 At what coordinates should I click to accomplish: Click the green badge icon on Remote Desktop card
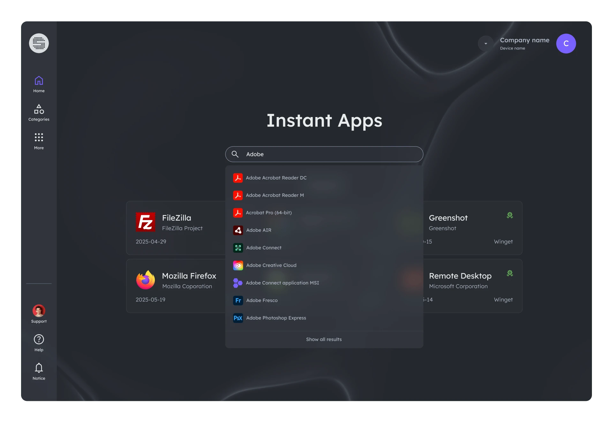(510, 273)
